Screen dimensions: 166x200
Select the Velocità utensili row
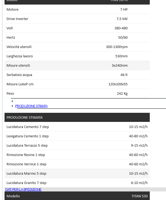coord(77,47)
